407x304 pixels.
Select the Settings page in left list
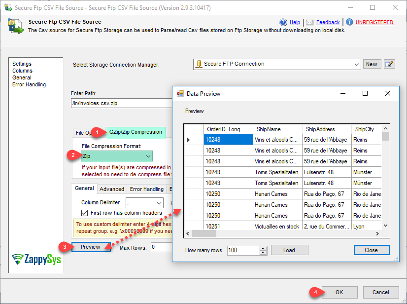coord(22,64)
